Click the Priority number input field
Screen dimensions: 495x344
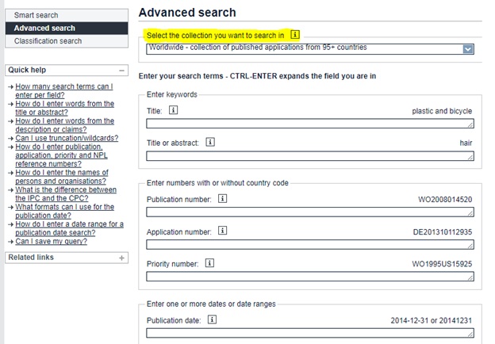310,277
